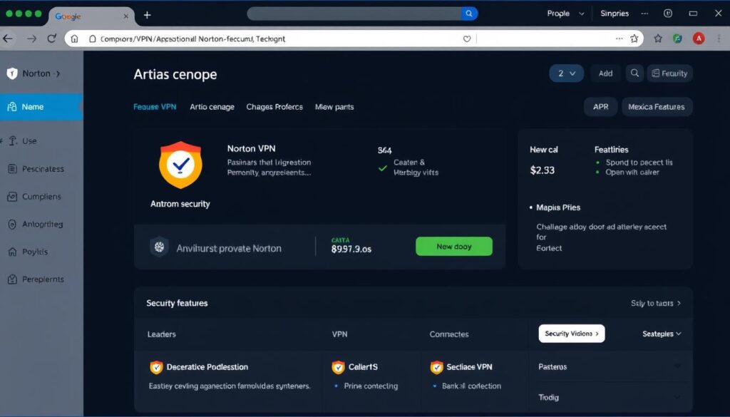The height and width of the screenshot is (417, 730).
Task: Click the Norton shield logo in the sidebar
Action: click(12, 73)
